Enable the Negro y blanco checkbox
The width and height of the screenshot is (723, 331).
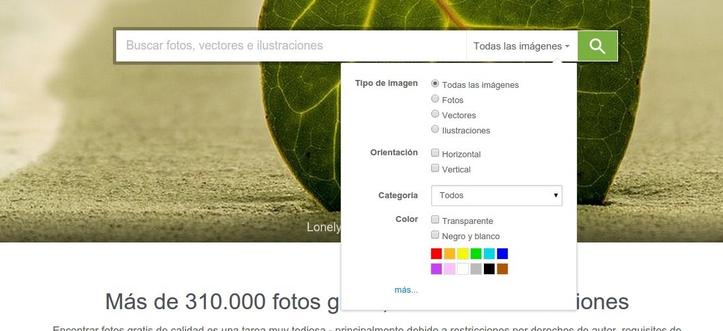pyautogui.click(x=435, y=235)
